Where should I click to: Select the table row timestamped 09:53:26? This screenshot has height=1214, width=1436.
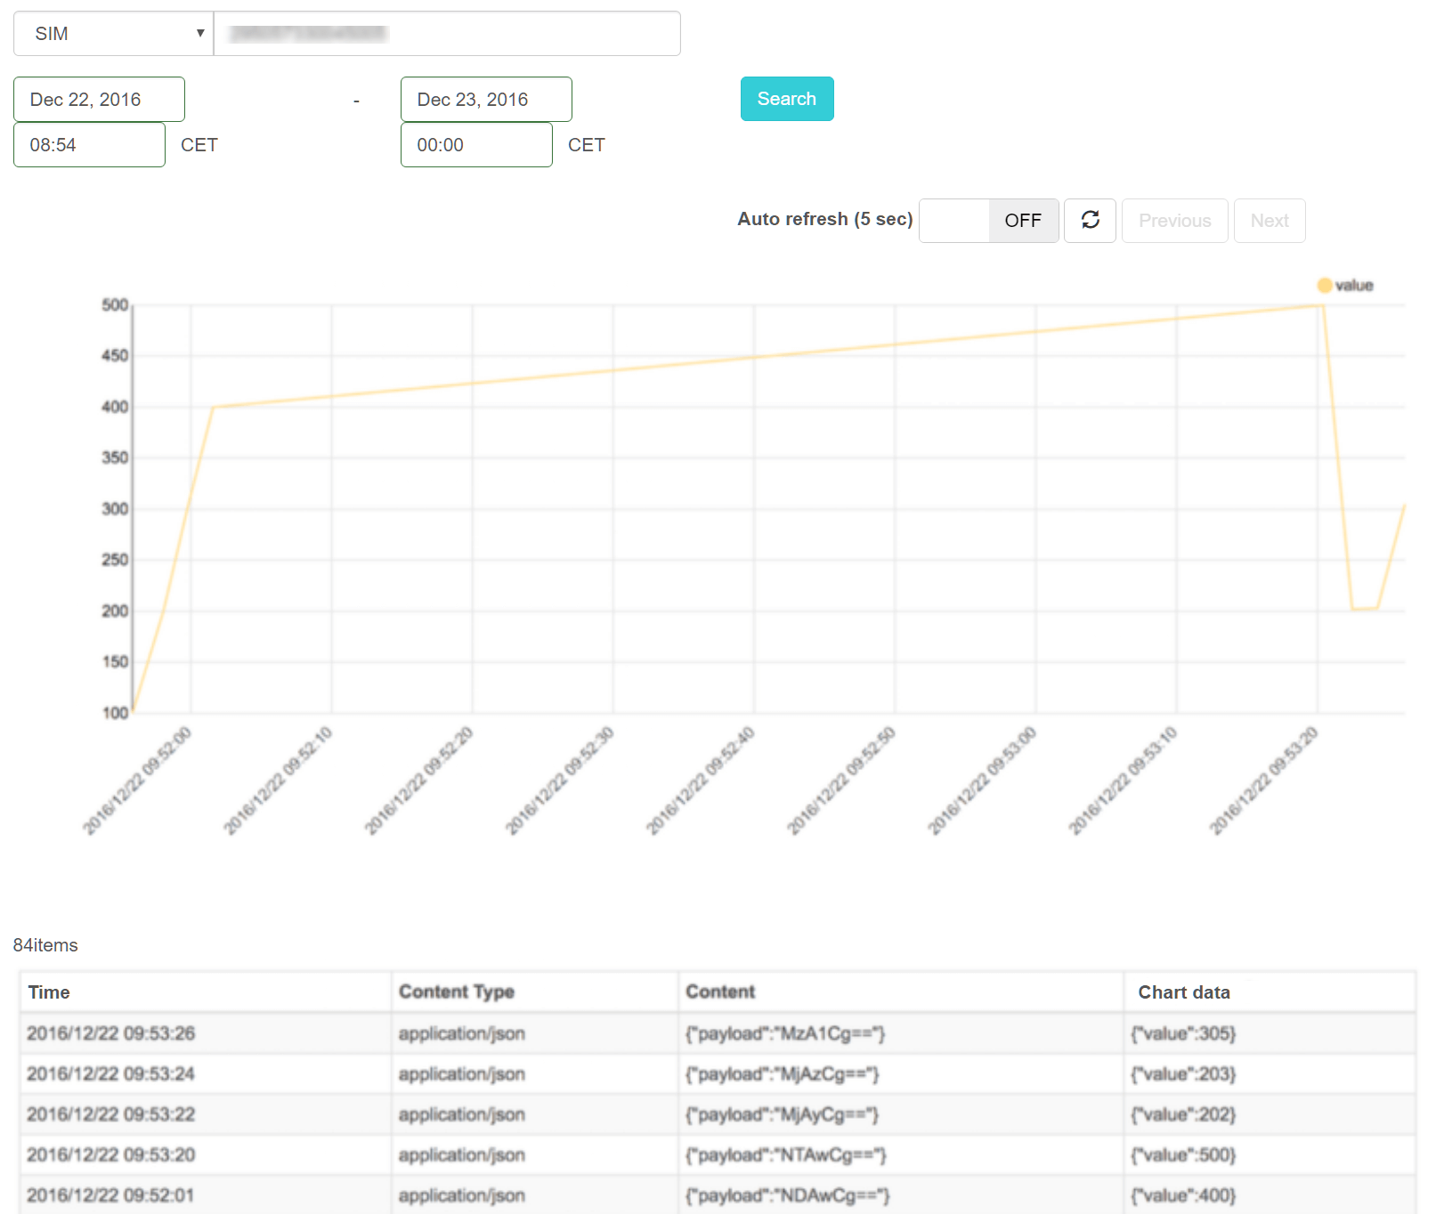(110, 1033)
